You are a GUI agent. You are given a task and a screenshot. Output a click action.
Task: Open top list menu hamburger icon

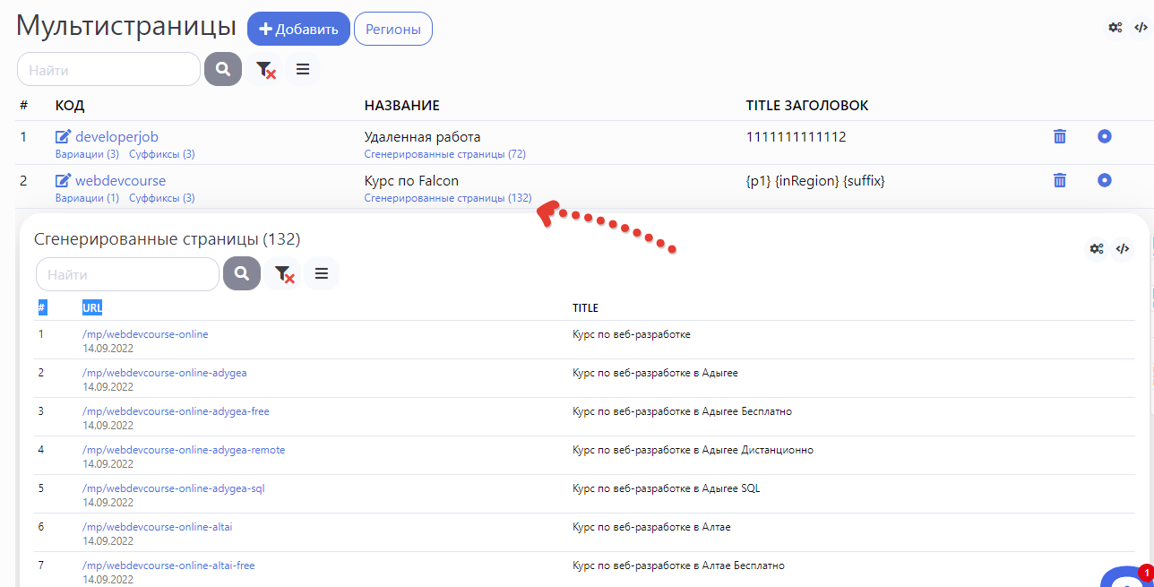tap(303, 69)
